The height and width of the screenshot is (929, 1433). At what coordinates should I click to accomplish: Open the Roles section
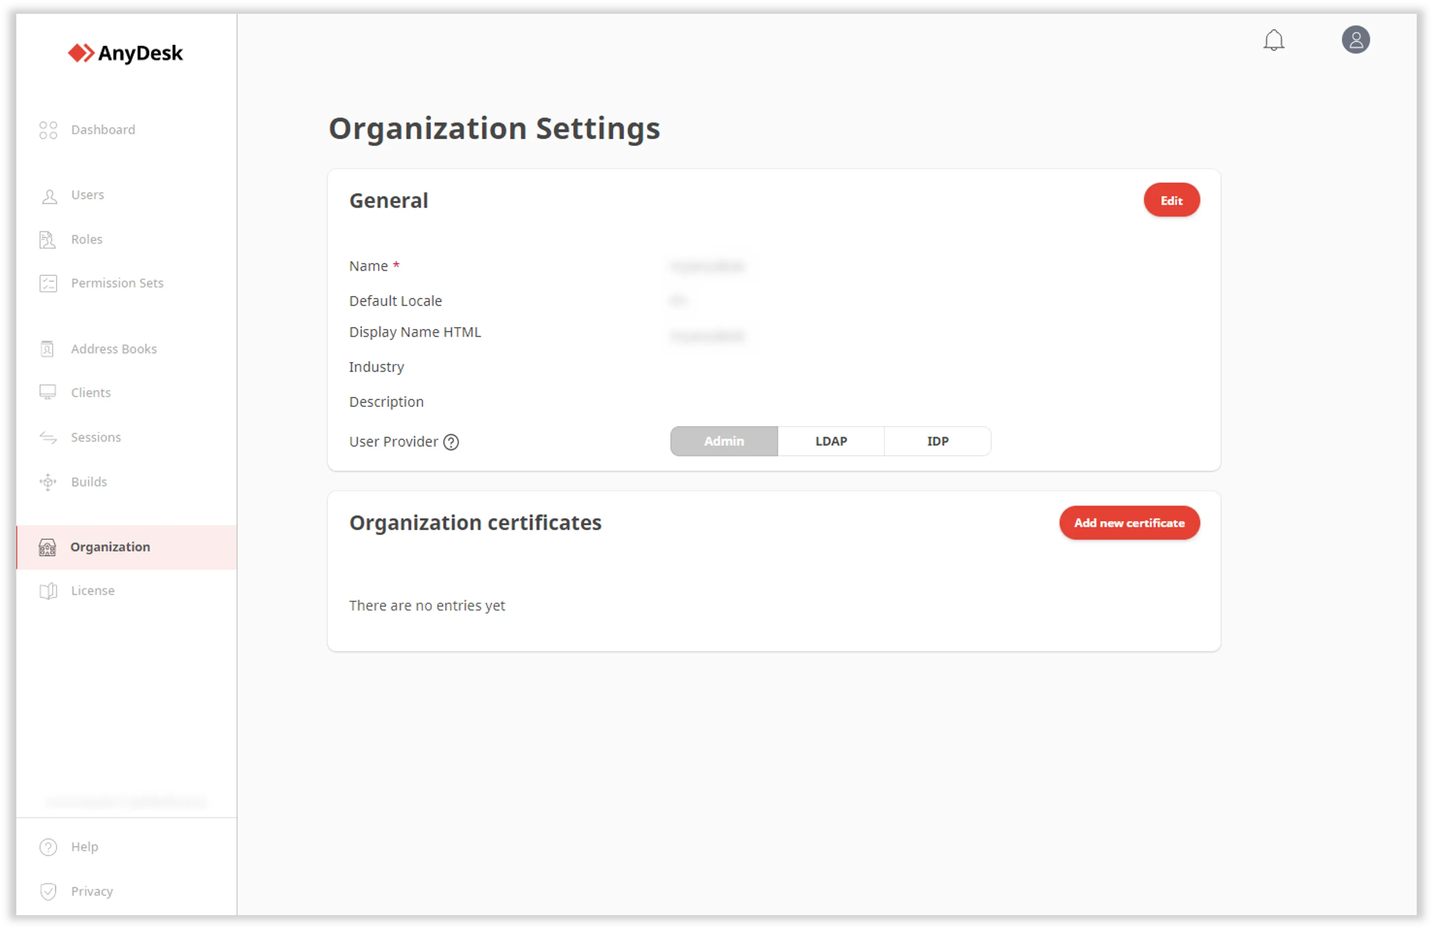pos(86,239)
